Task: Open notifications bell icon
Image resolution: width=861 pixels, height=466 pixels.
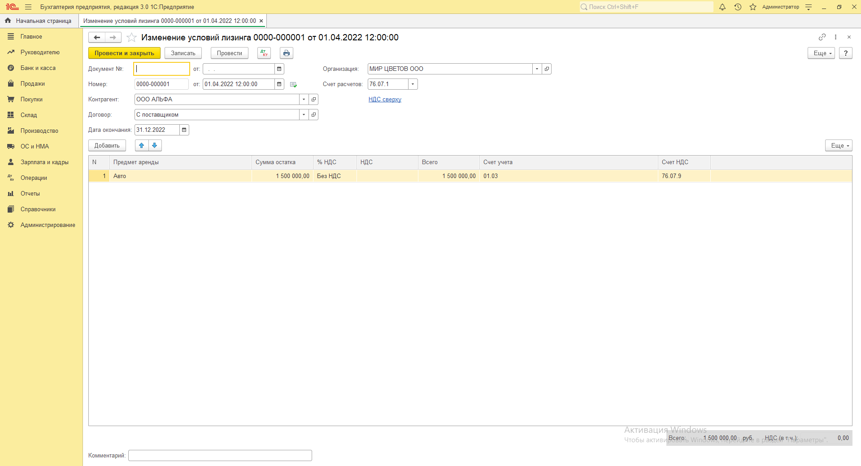Action: [722, 7]
